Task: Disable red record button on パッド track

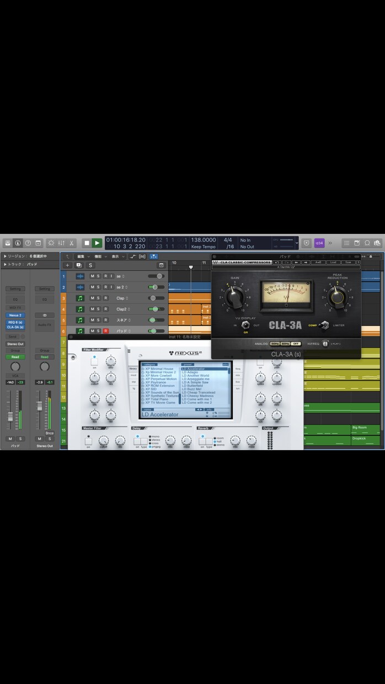Action: point(105,331)
